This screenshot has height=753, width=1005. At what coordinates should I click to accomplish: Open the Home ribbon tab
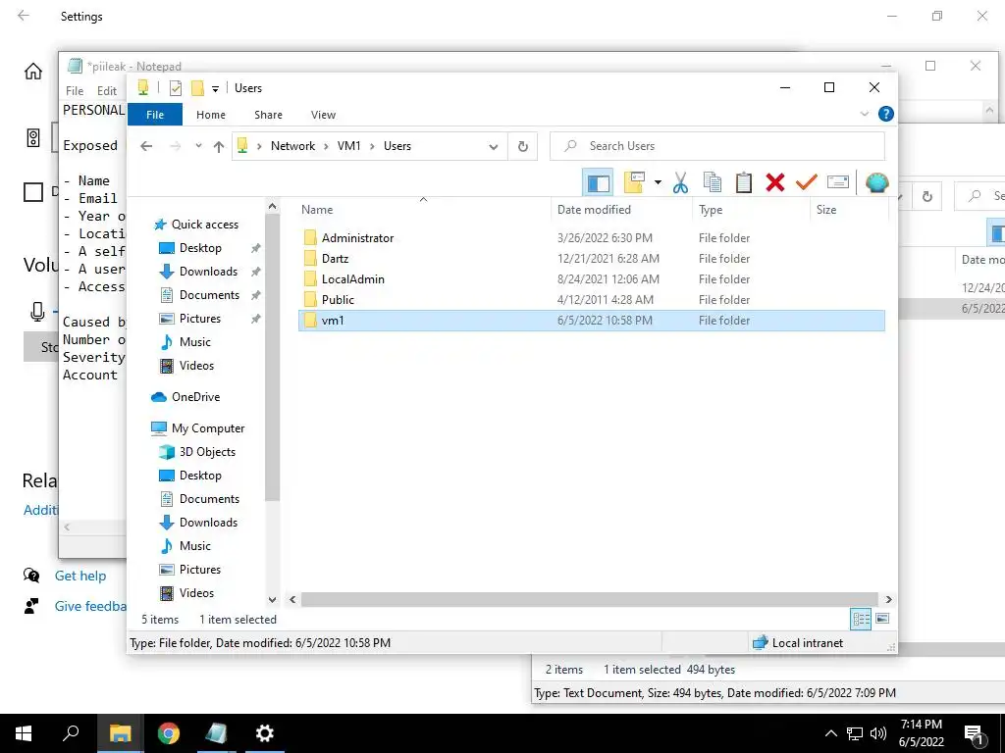pos(211,115)
